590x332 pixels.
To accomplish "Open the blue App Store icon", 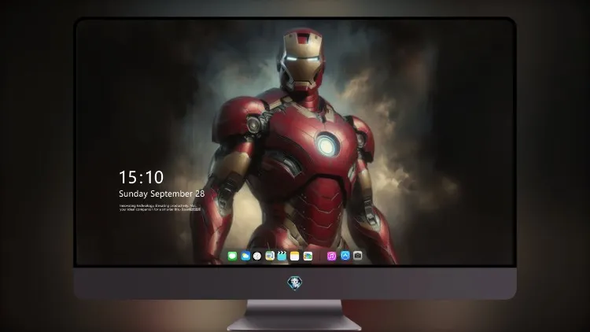I will (345, 256).
